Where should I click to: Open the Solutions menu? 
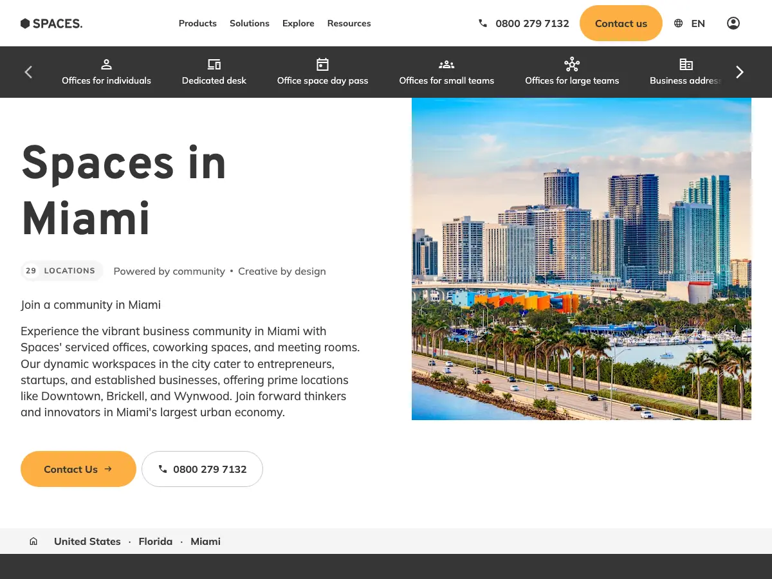coord(250,23)
